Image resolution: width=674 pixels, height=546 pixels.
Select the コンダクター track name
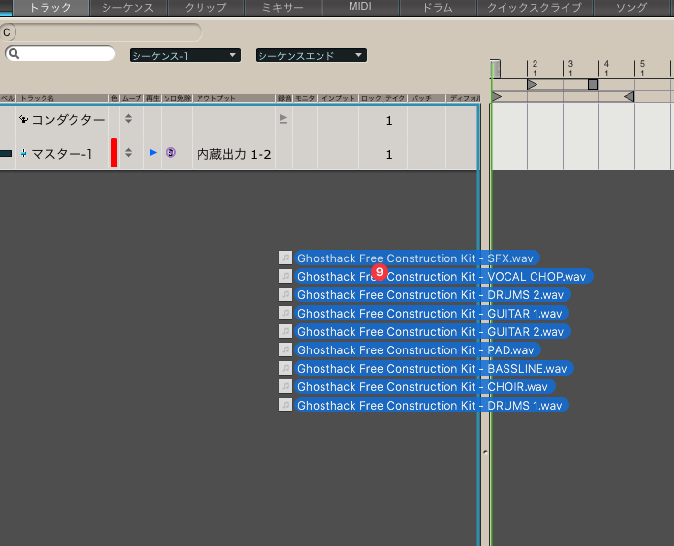click(68, 120)
